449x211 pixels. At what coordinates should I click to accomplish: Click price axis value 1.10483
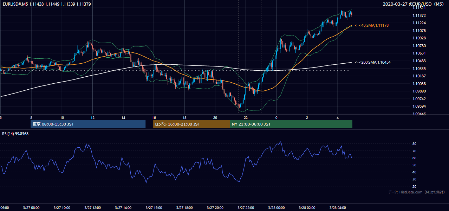pos(419,61)
